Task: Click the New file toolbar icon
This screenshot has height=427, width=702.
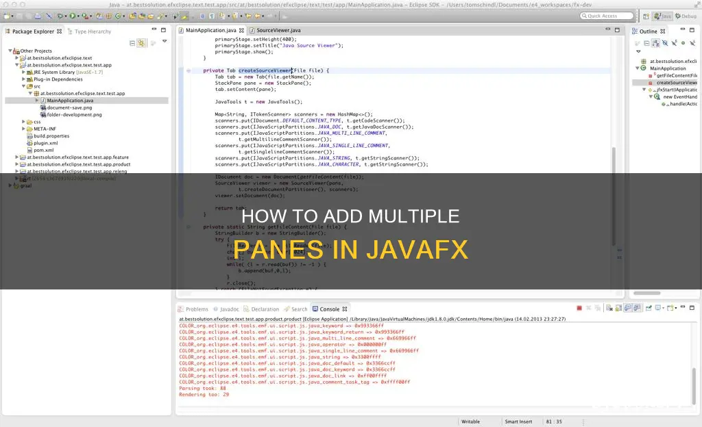Action: (x=7, y=16)
